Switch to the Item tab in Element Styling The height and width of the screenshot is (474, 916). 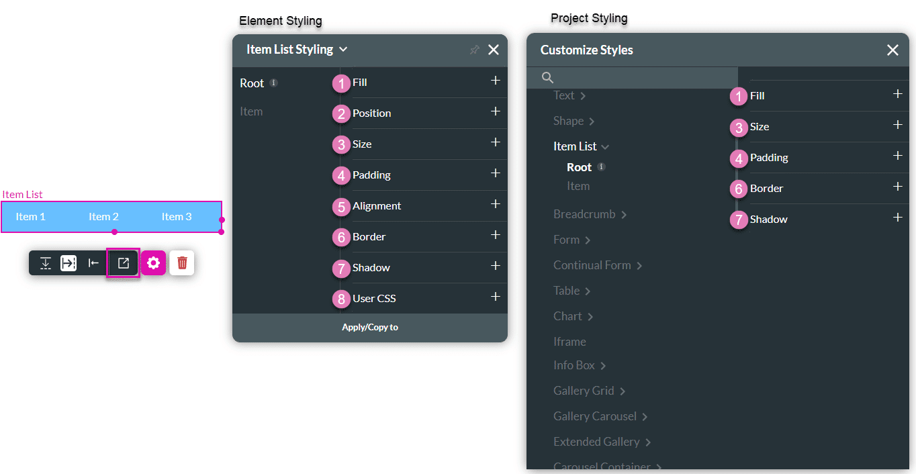[251, 111]
